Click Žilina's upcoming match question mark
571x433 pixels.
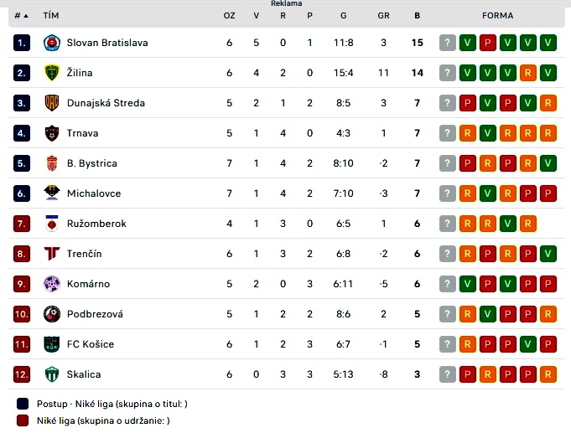448,73
